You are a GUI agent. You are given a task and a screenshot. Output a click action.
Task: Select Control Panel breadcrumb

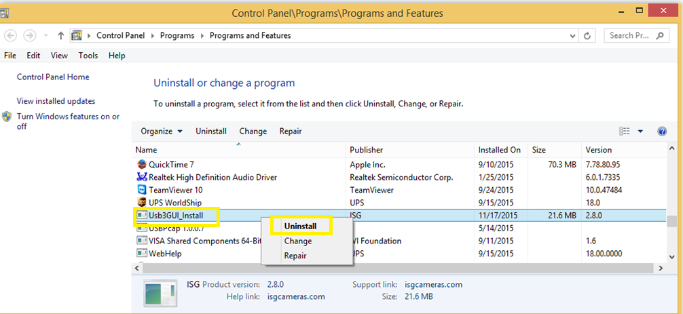pyautogui.click(x=121, y=36)
